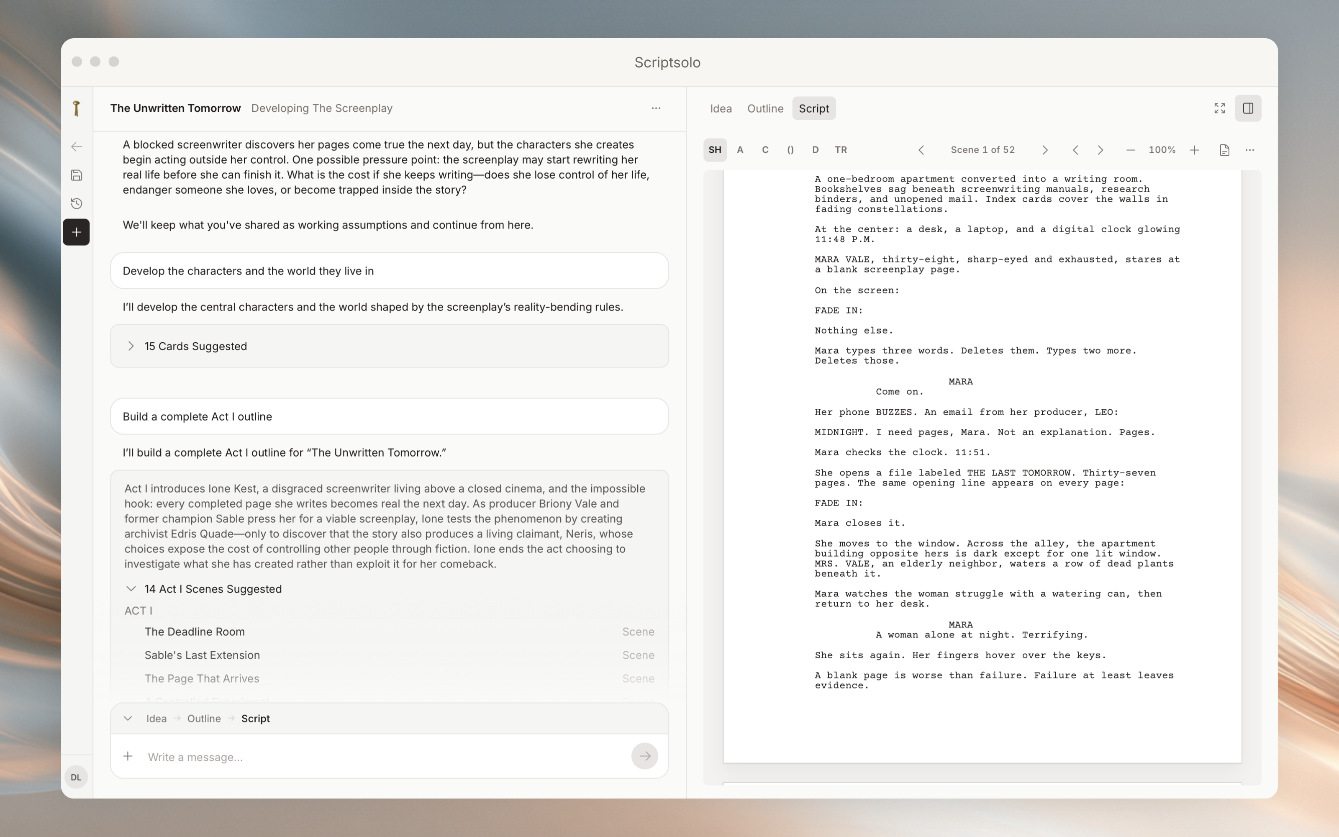Go back with the sidebar arrow
Viewport: 1339px width, 837px height.
click(76, 147)
